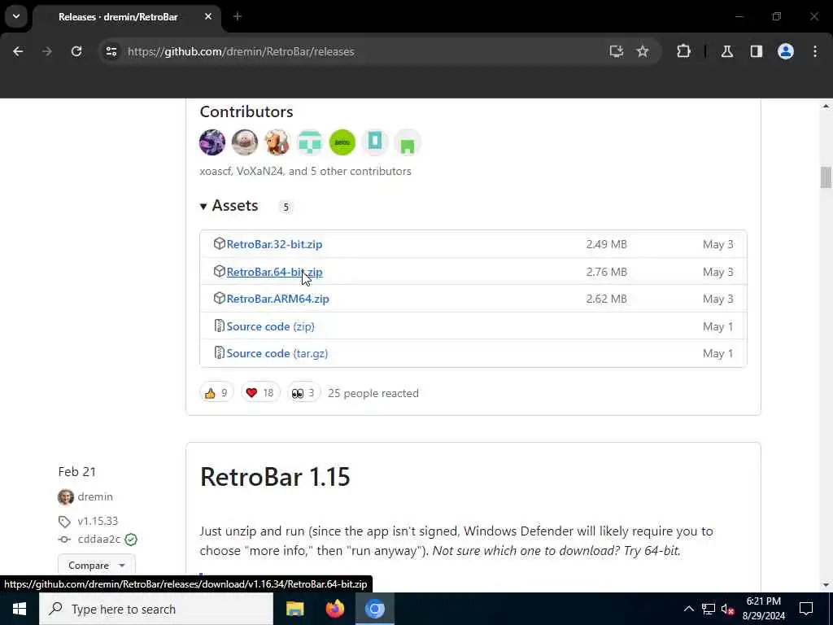Bookmark this page with the star icon
Image resolution: width=833 pixels, height=625 pixels.
643,51
